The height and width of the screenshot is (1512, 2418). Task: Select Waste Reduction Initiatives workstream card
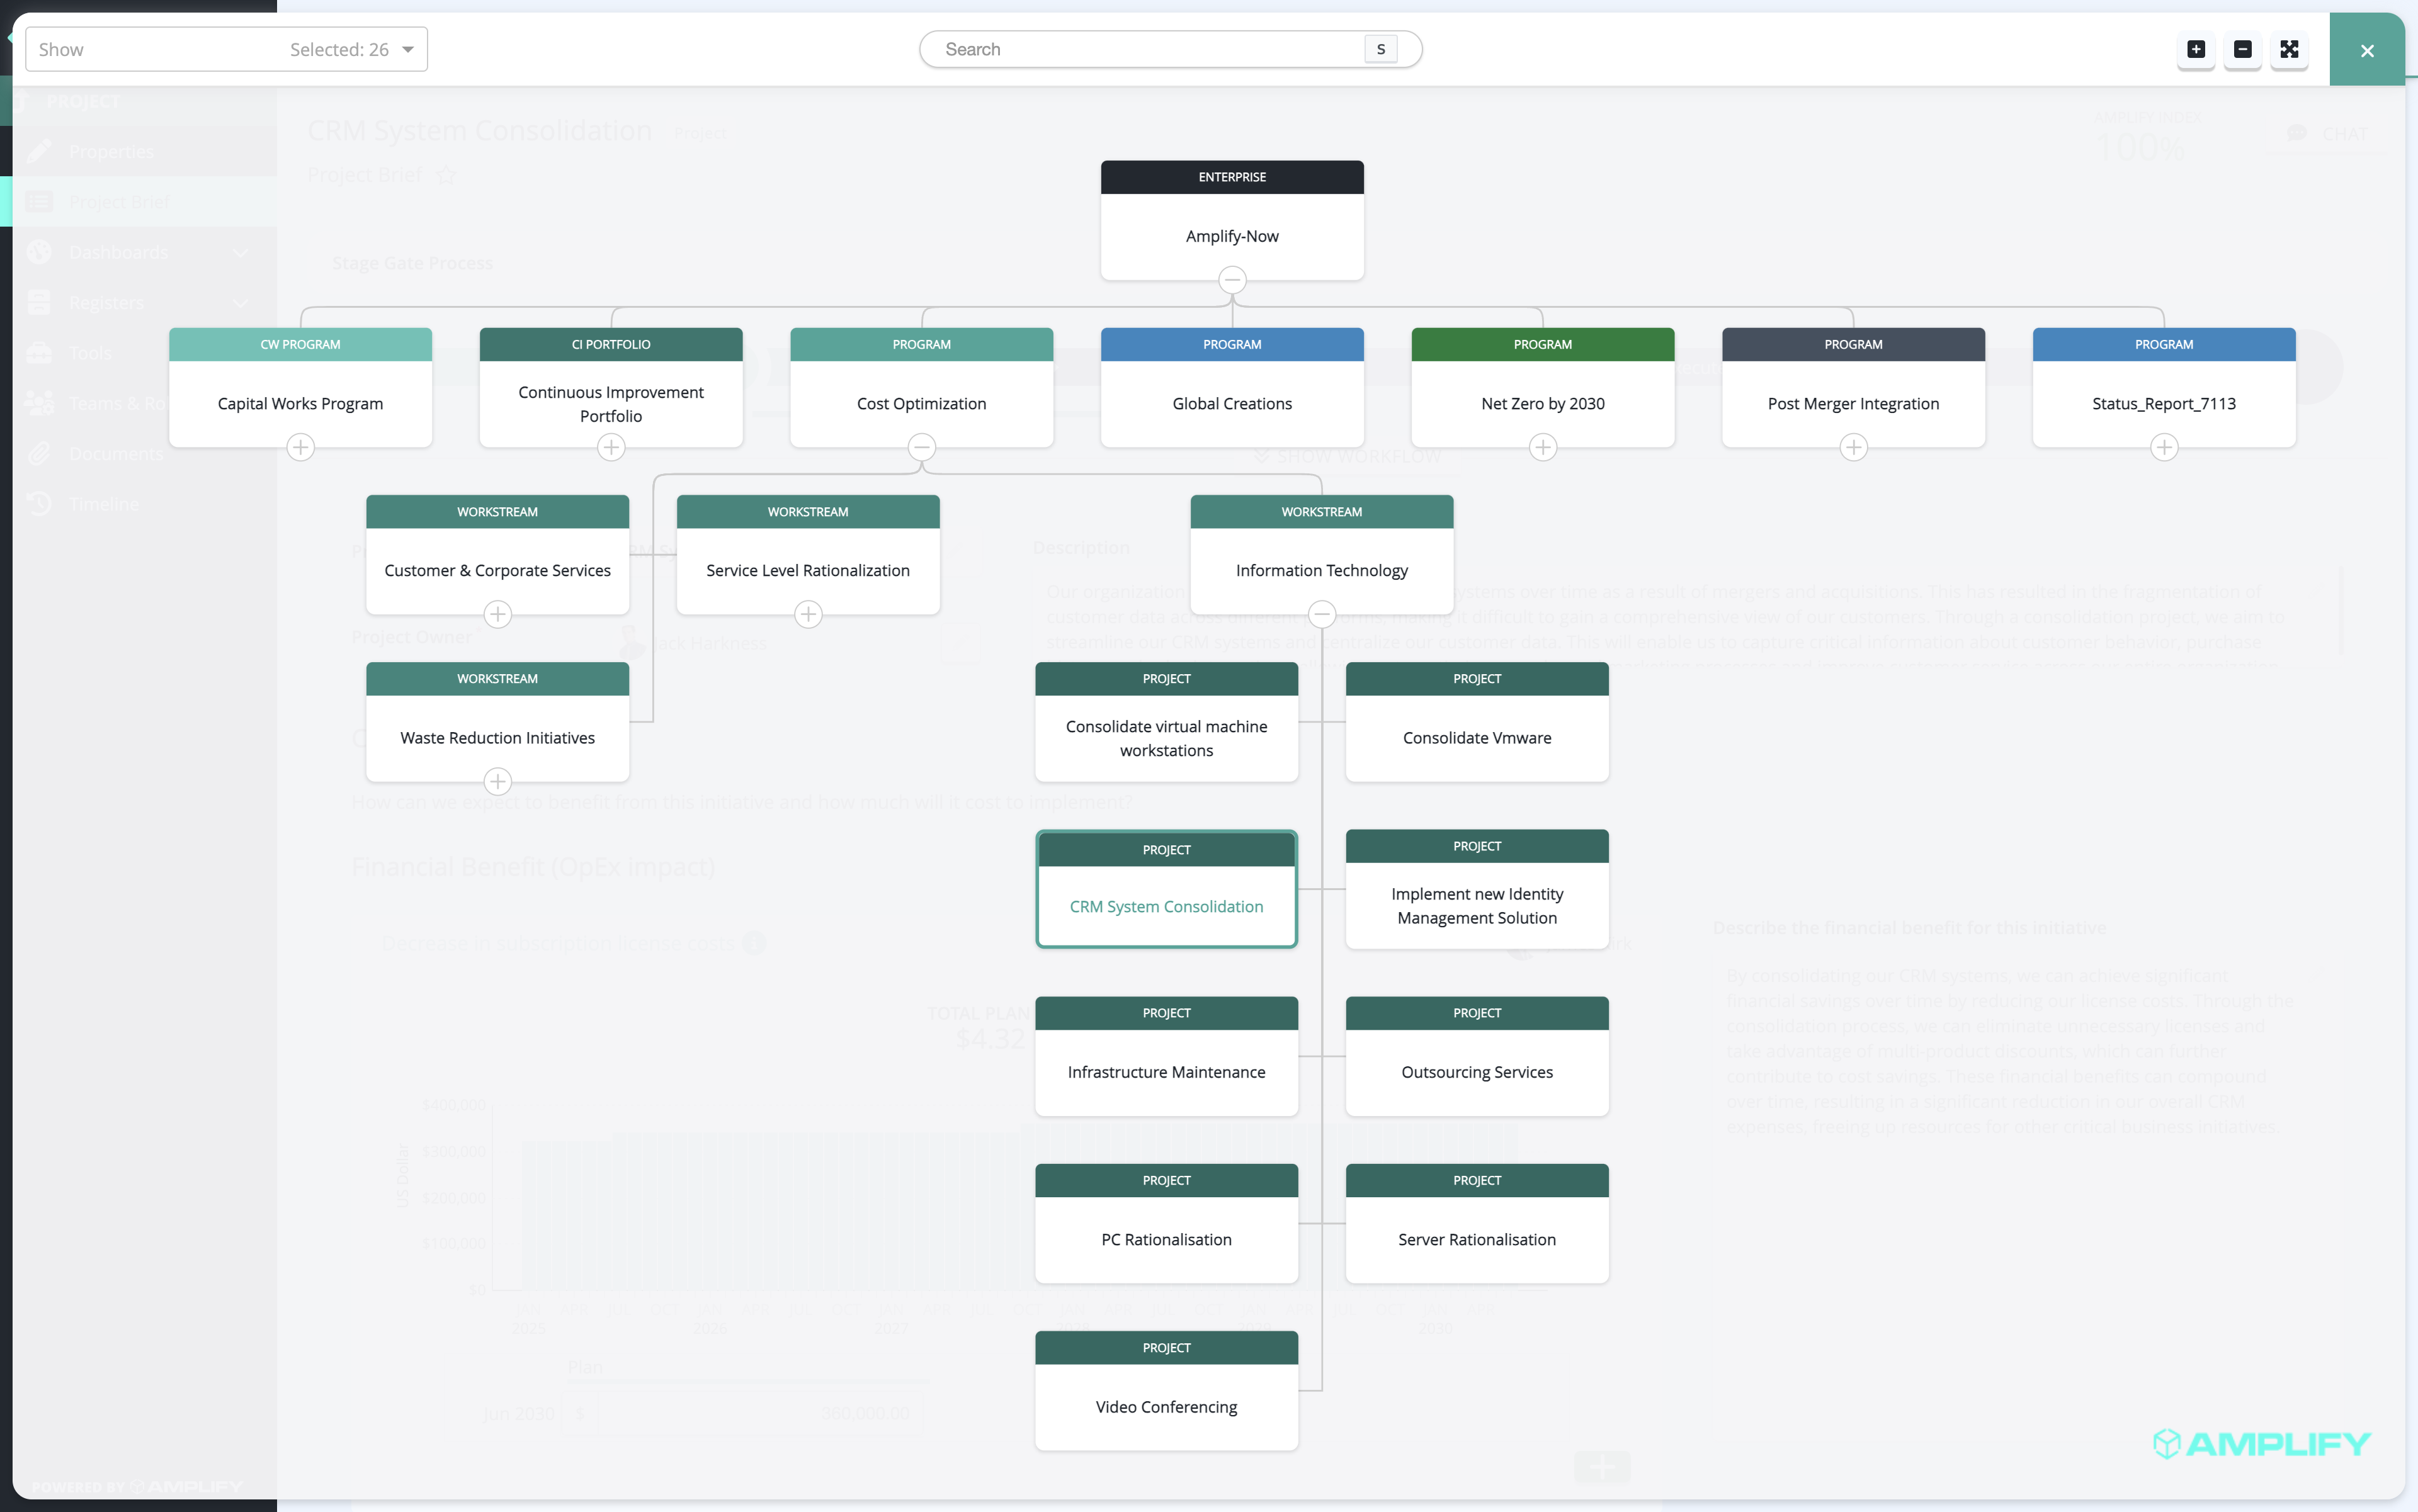(497, 721)
